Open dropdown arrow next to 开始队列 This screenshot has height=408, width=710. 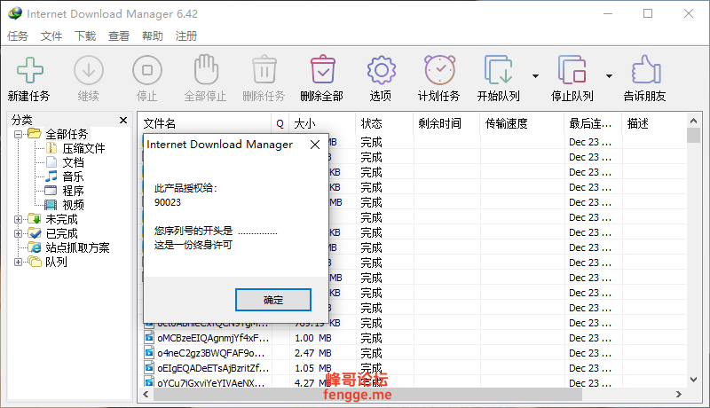pos(535,76)
